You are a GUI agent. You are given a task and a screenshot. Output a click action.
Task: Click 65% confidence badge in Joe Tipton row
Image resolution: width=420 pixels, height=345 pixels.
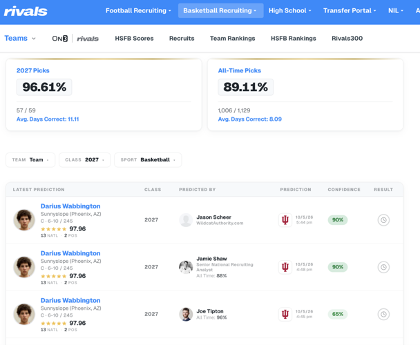338,314
